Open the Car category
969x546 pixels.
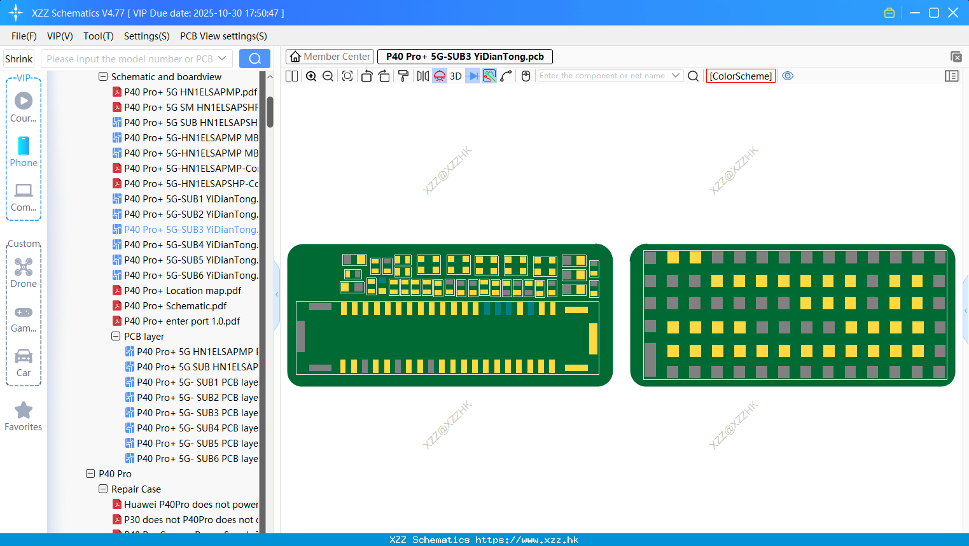tap(24, 363)
